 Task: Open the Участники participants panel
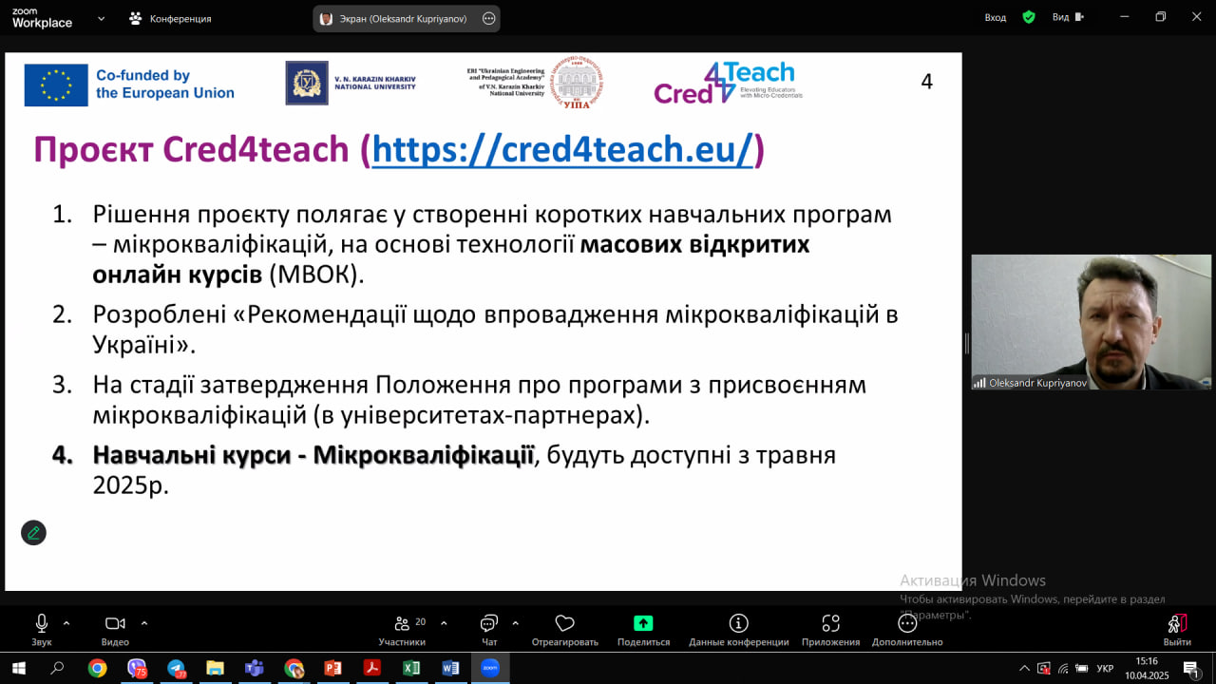402,630
